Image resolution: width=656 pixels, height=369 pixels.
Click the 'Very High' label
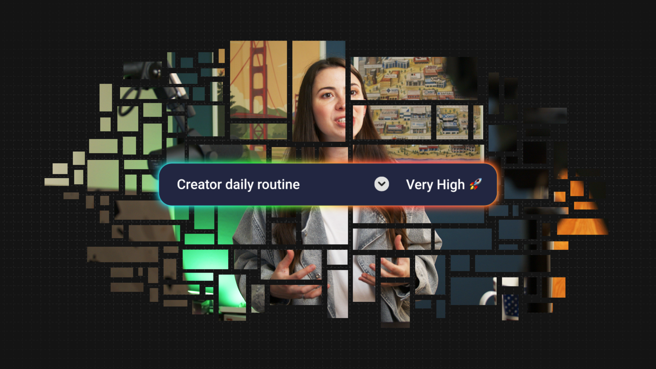(435, 185)
